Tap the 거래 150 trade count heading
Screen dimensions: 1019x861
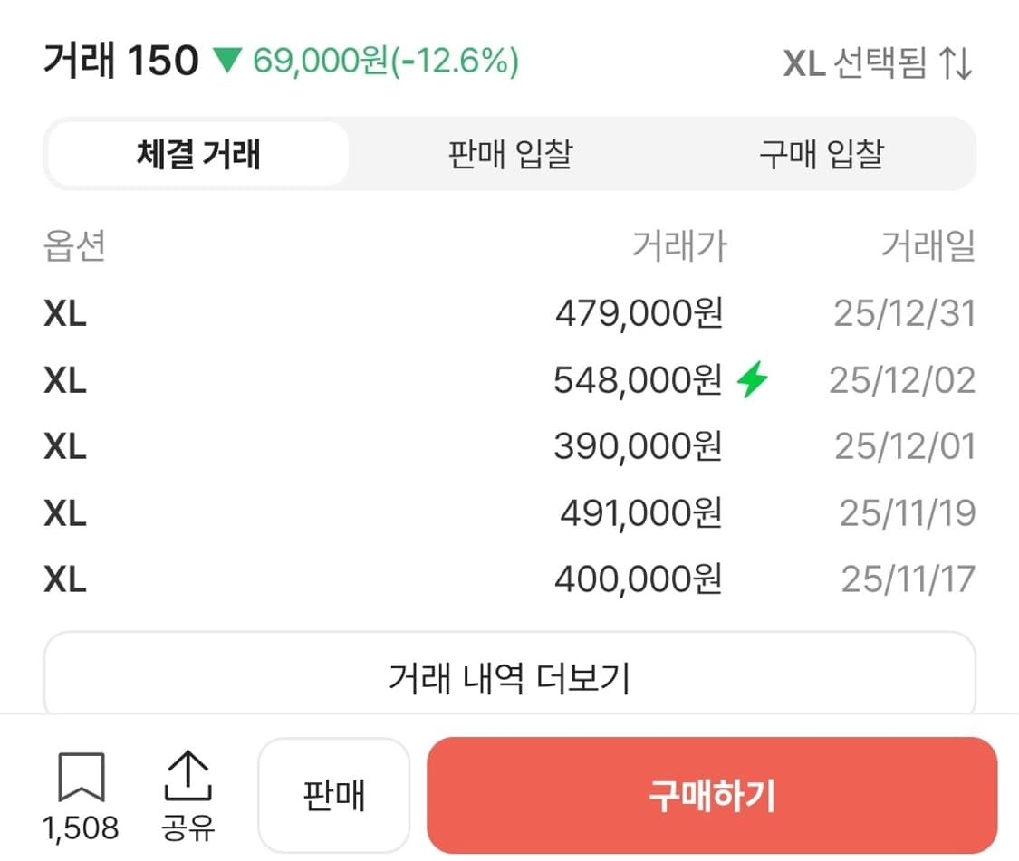120,60
